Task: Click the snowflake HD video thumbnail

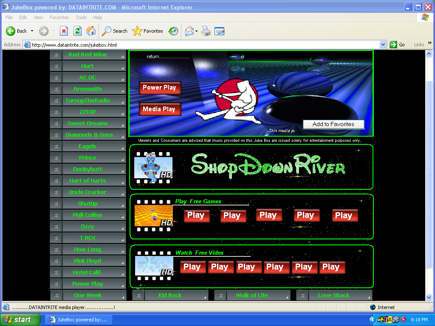Action: pyautogui.click(x=154, y=266)
